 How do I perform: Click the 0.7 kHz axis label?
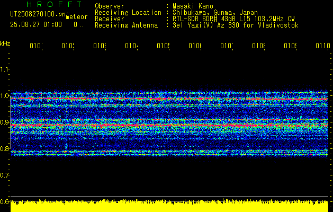pos(4,175)
